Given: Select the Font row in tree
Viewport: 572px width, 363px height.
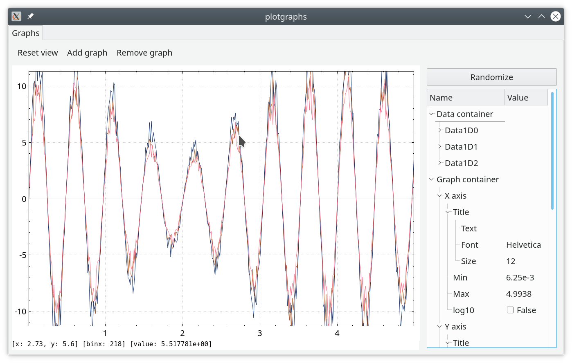Looking at the screenshot, I should point(470,245).
